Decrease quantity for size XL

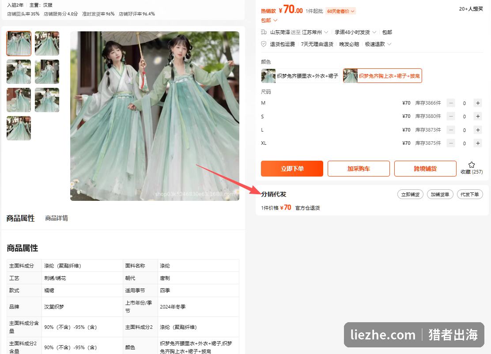(451, 143)
